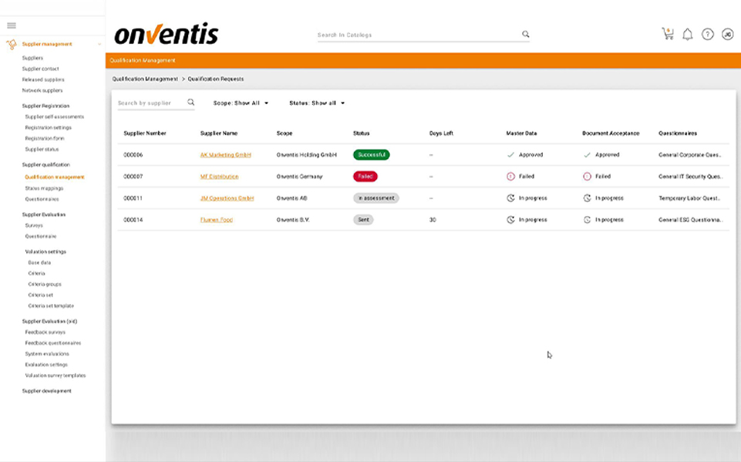This screenshot has width=741, height=462.
Task: Click the red Failed status badge
Action: [x=365, y=177]
